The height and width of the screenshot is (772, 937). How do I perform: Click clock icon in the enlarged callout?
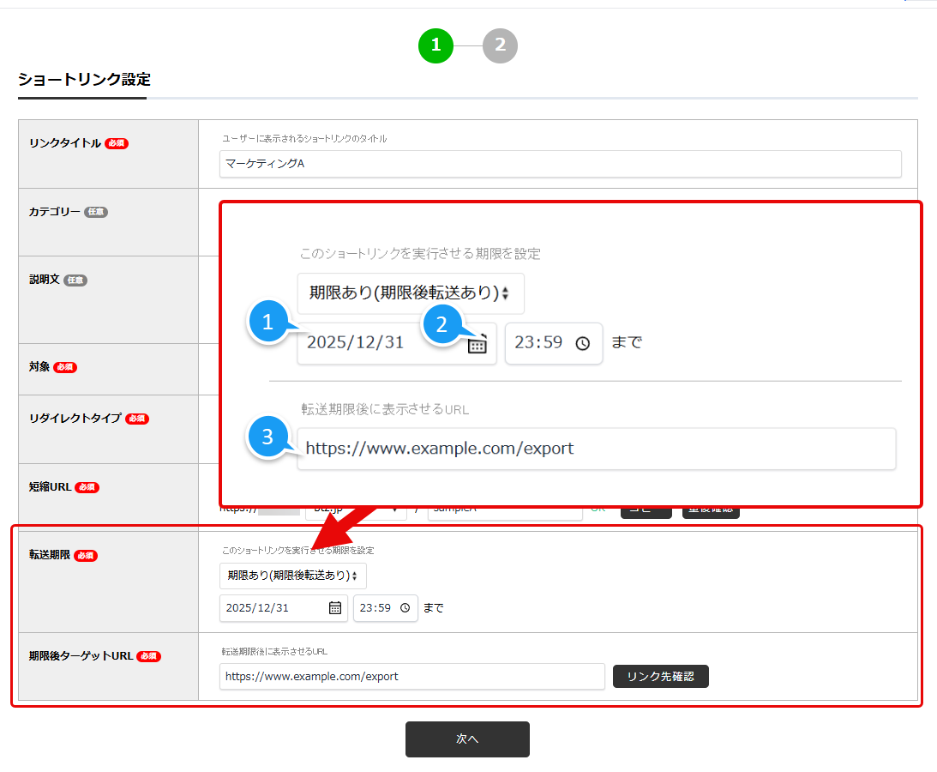point(583,343)
